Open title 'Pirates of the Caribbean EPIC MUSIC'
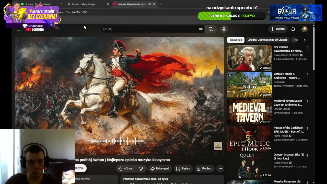 289,130
